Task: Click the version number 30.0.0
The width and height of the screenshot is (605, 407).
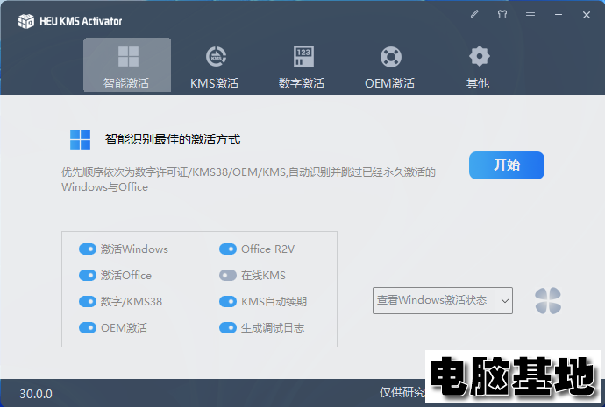Action: 36,394
